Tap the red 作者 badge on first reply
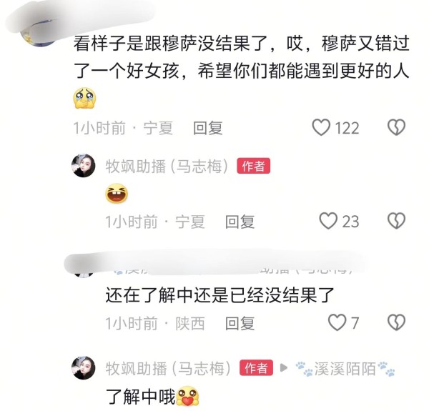429x411 pixels. click(x=254, y=166)
